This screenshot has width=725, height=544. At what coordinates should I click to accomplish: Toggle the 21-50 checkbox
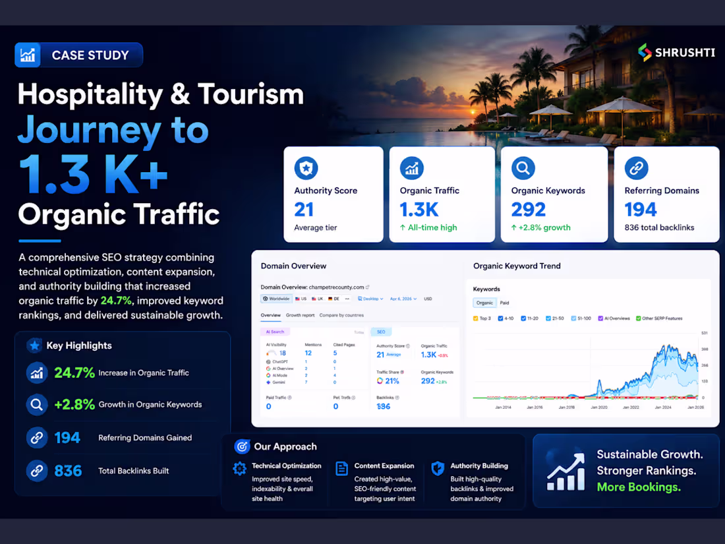[548, 318]
